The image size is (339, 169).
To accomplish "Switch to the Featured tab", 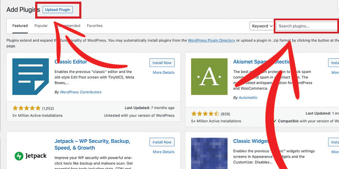I will coord(20,26).
